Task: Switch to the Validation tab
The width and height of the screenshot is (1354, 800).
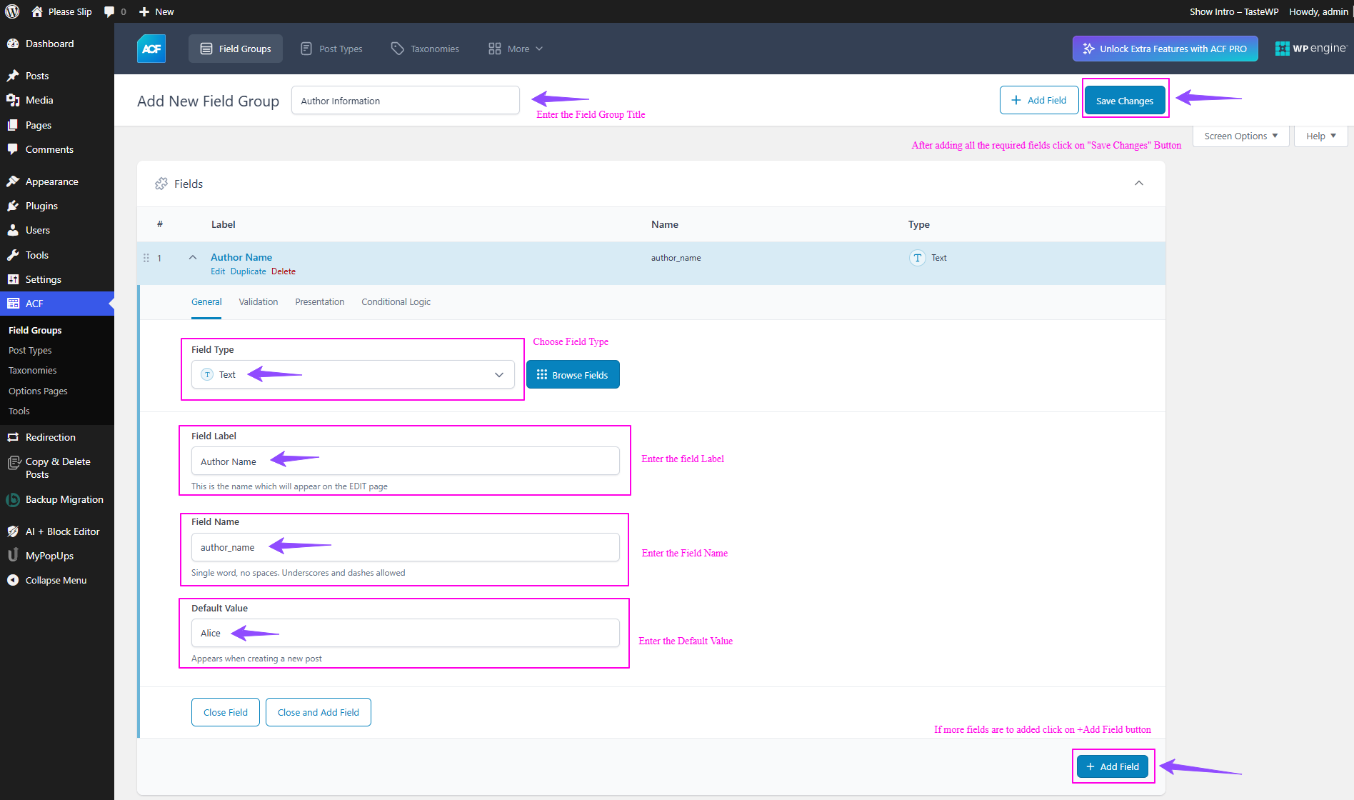Action: (259, 302)
